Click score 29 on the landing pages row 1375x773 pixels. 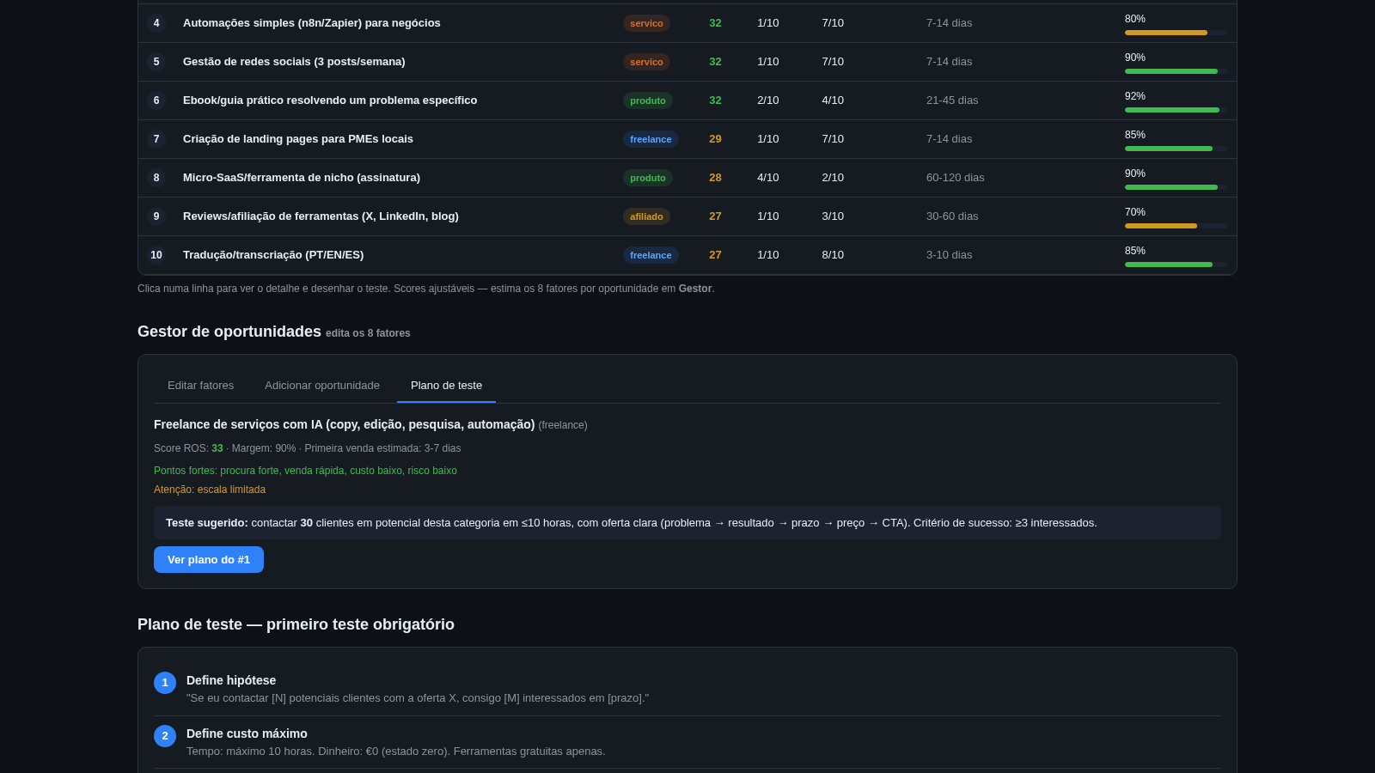pyautogui.click(x=715, y=139)
